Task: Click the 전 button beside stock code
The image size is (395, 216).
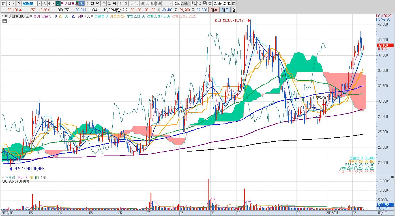Action: (19, 3)
